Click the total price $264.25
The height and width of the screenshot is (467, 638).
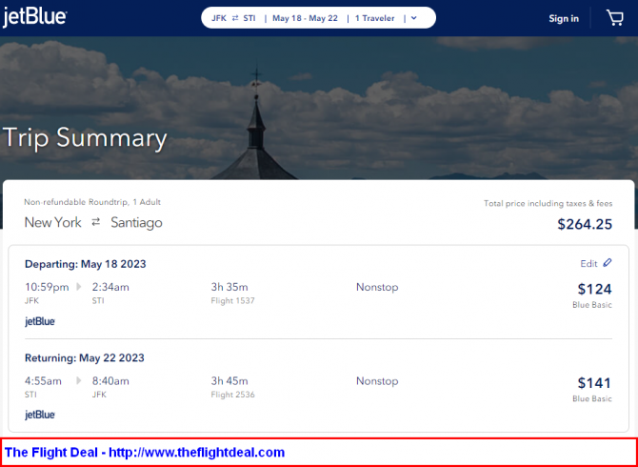point(585,224)
